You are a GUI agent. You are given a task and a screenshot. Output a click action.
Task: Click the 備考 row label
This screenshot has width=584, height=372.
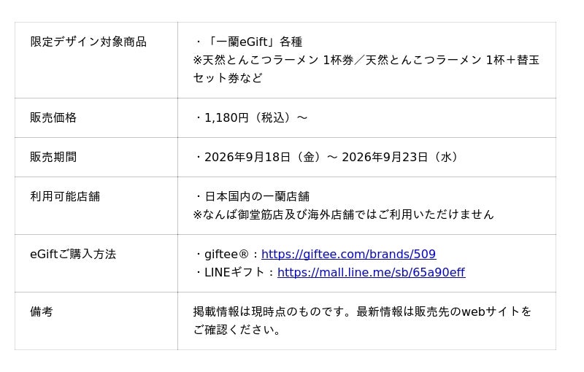coord(42,311)
